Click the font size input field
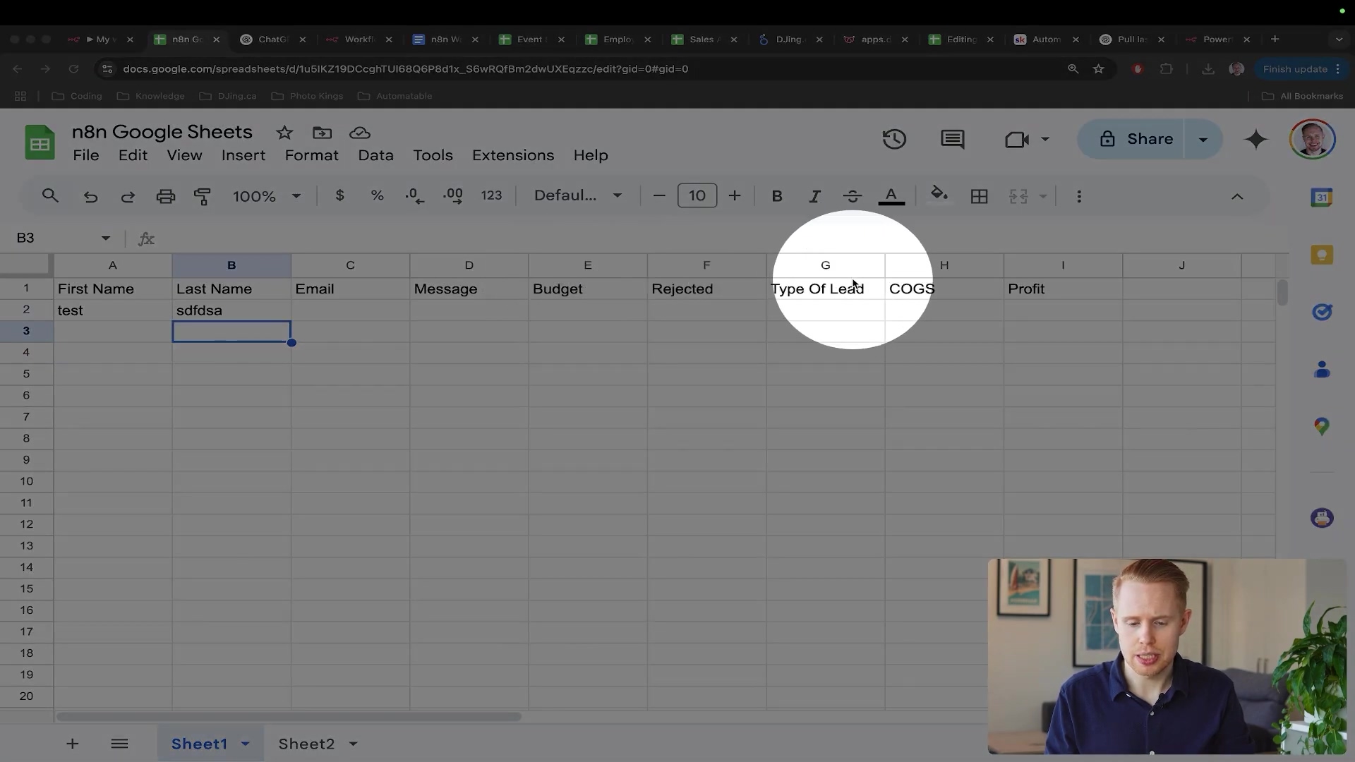Viewport: 1355px width, 762px height. click(697, 195)
